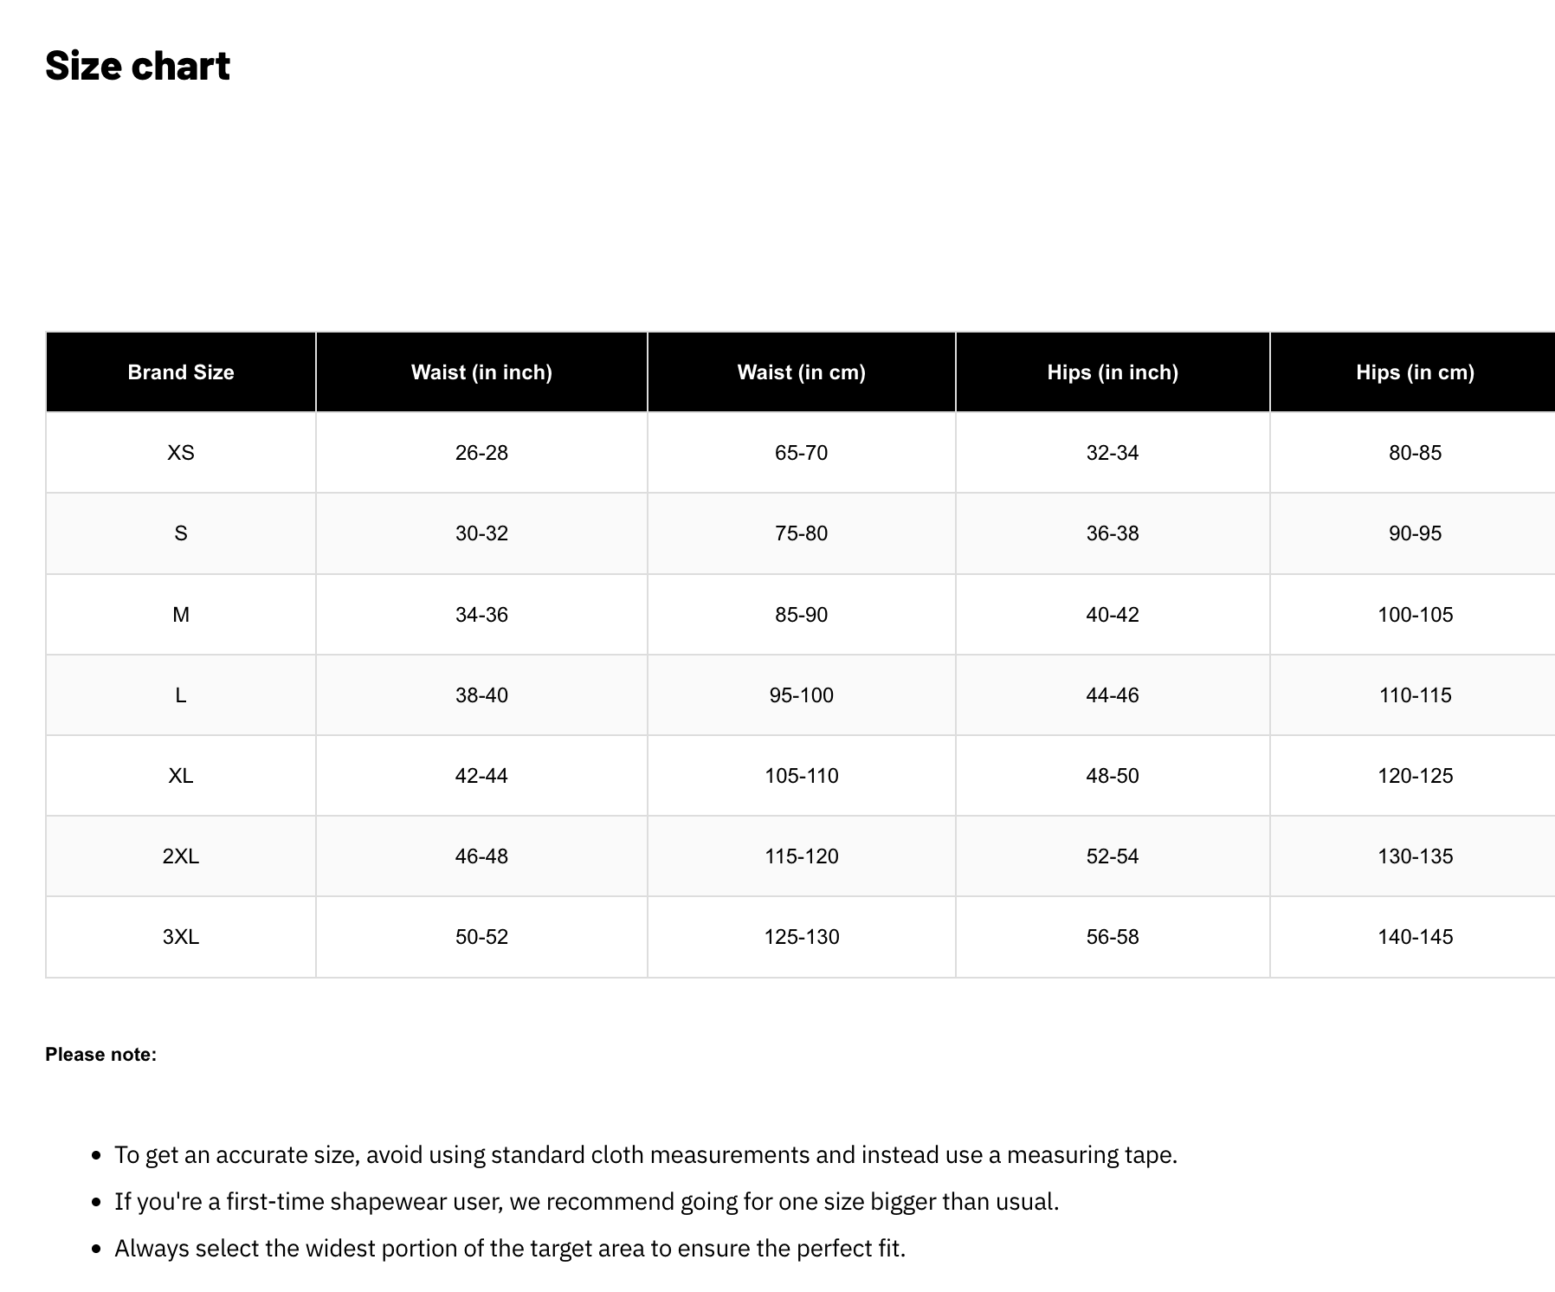The height and width of the screenshot is (1292, 1555).
Task: Click the 140-145 hips cm value
Action: 1415,937
